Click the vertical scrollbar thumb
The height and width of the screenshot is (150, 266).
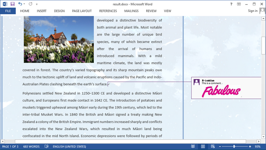tap(263, 45)
